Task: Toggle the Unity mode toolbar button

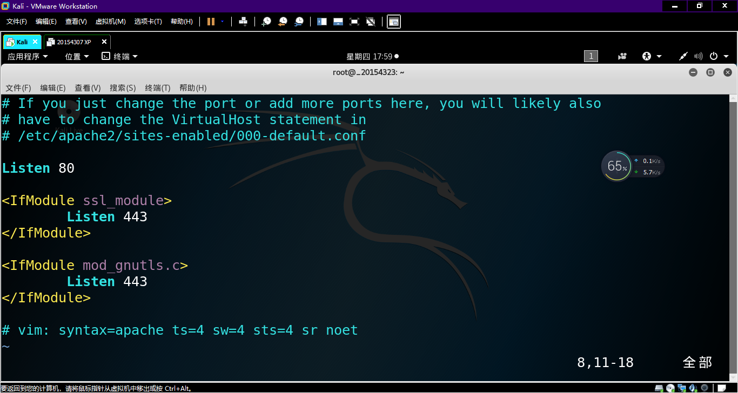Action: 371,22
